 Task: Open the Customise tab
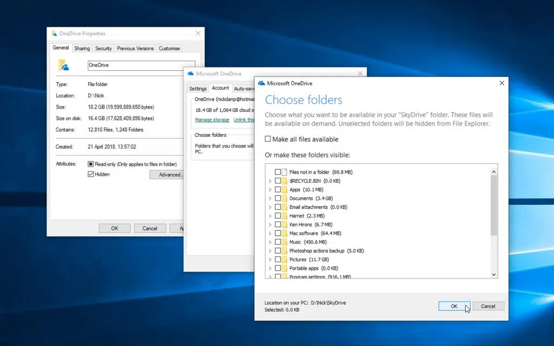click(169, 48)
